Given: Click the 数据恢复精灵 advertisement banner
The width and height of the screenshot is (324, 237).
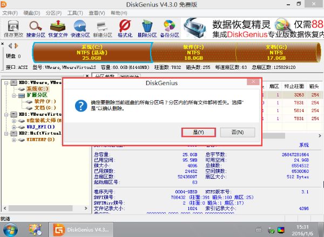Looking at the screenshot, I should coord(253,29).
